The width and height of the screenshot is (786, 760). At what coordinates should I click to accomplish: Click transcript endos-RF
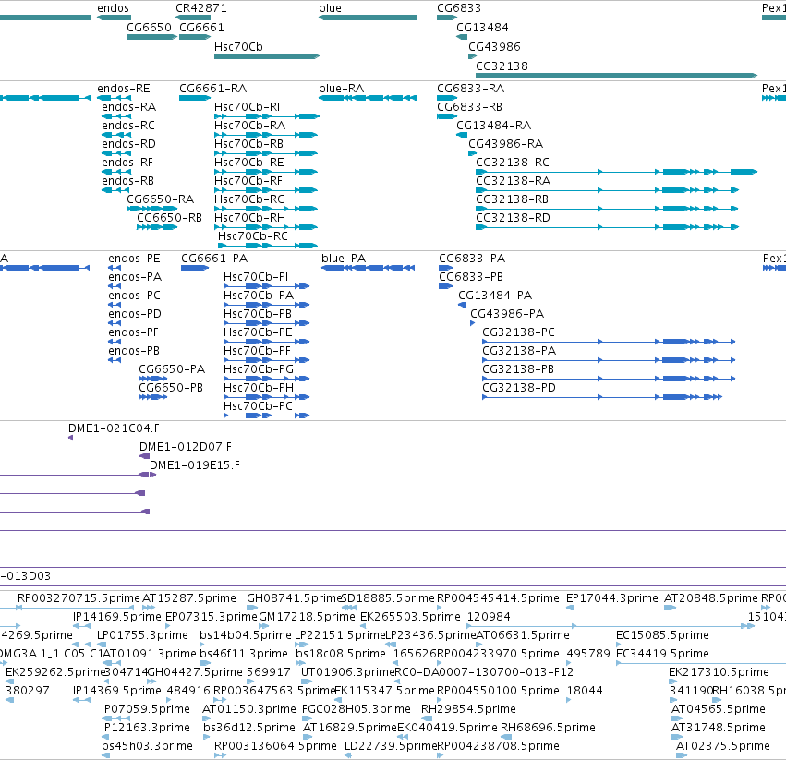tap(127, 163)
